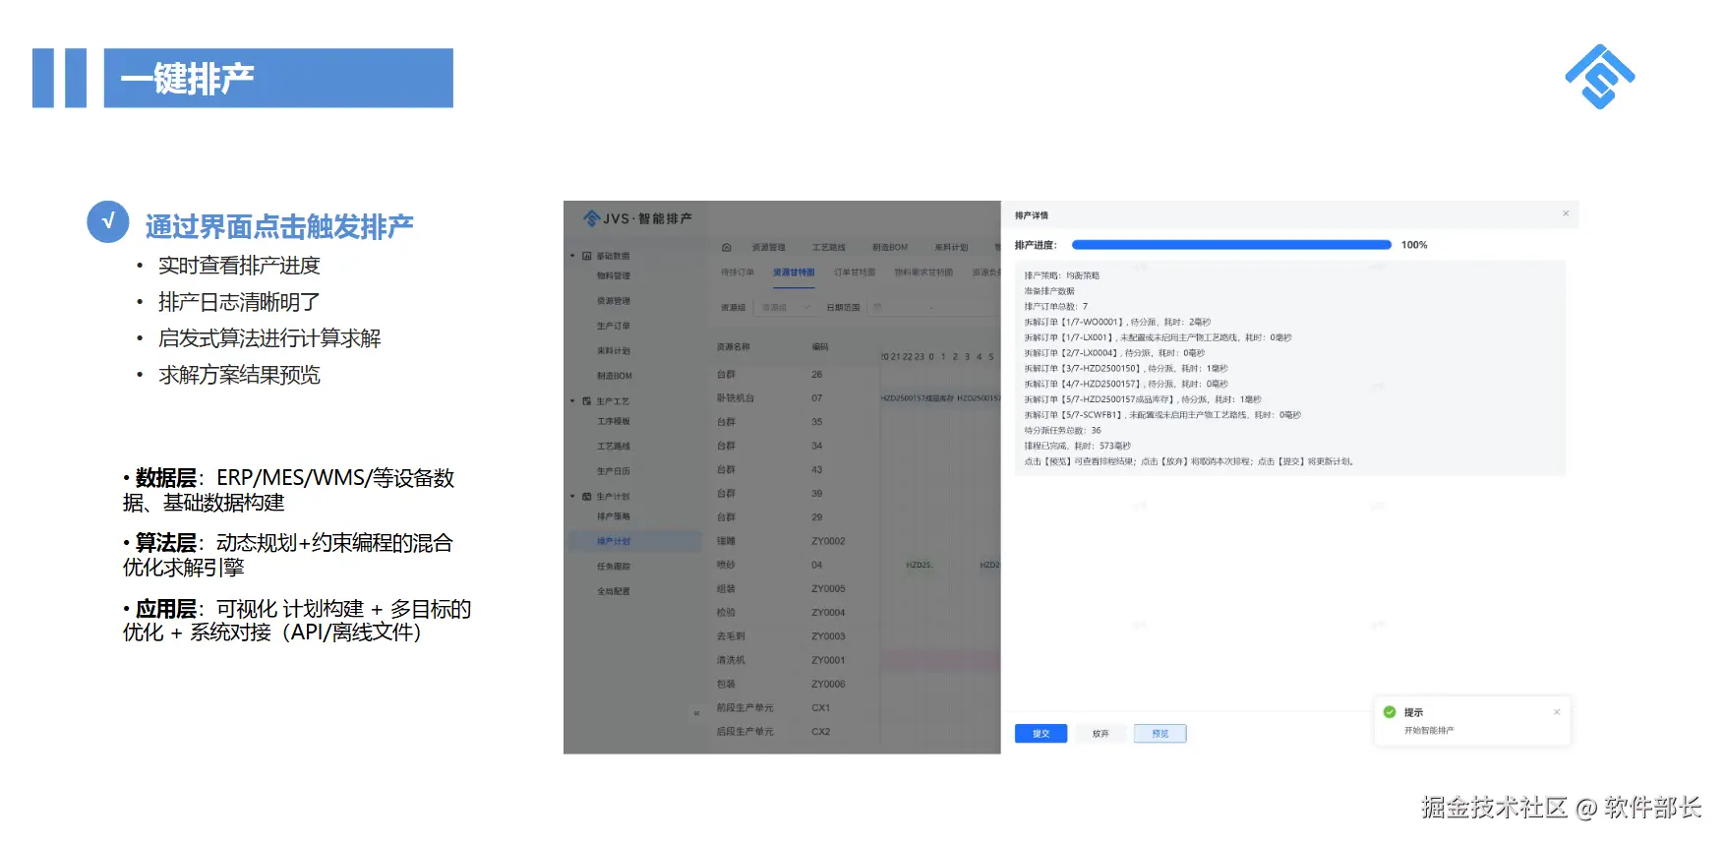This screenshot has height=844, width=1725.
Task: Click the home icon in top navigation
Action: tap(727, 248)
